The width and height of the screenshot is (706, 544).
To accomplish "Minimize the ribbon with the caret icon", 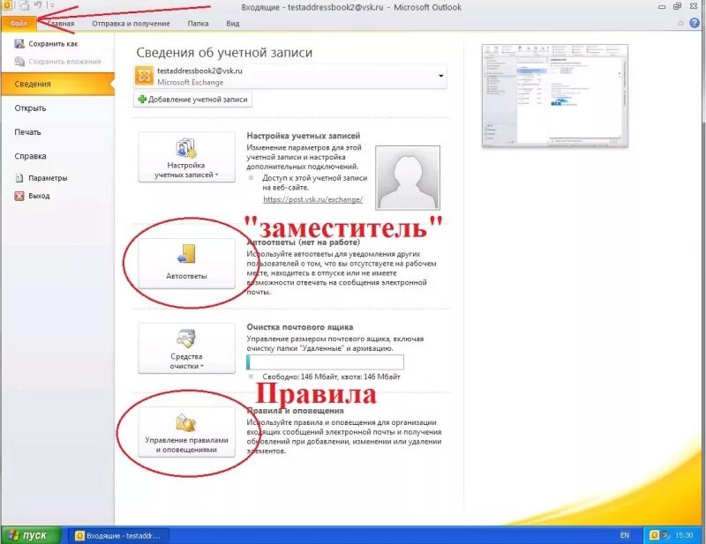I will pyautogui.click(x=680, y=24).
